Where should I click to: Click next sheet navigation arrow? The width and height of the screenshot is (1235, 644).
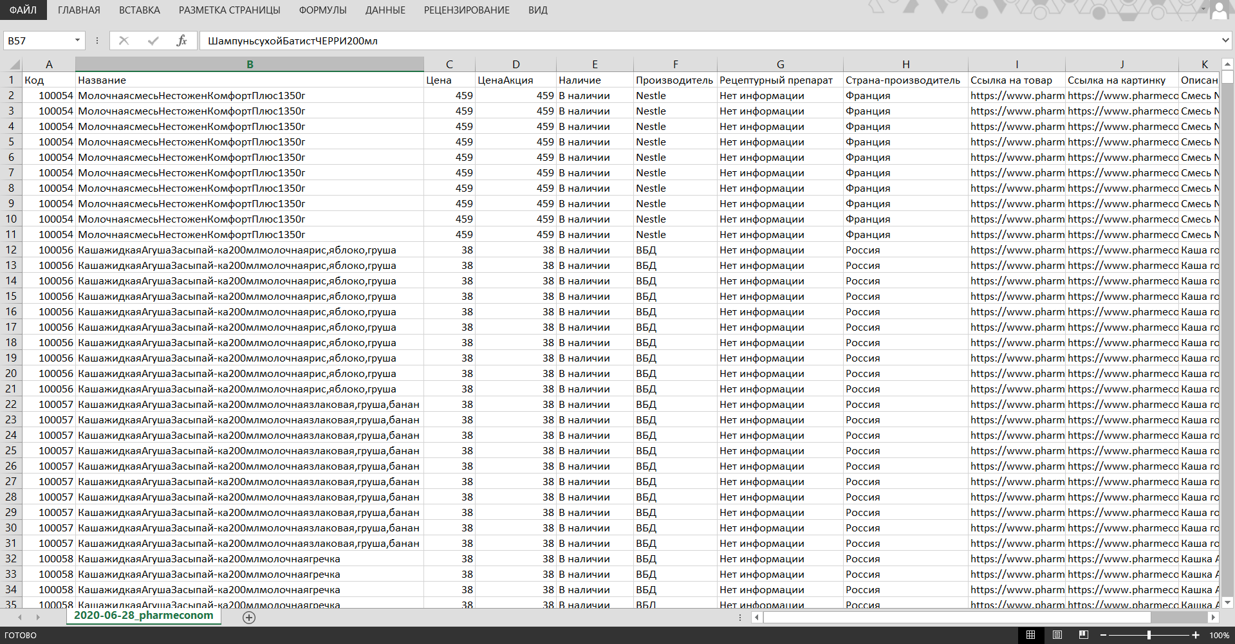coord(38,617)
